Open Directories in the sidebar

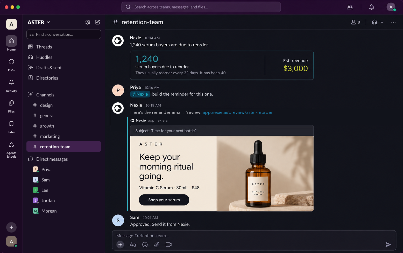[64, 78]
